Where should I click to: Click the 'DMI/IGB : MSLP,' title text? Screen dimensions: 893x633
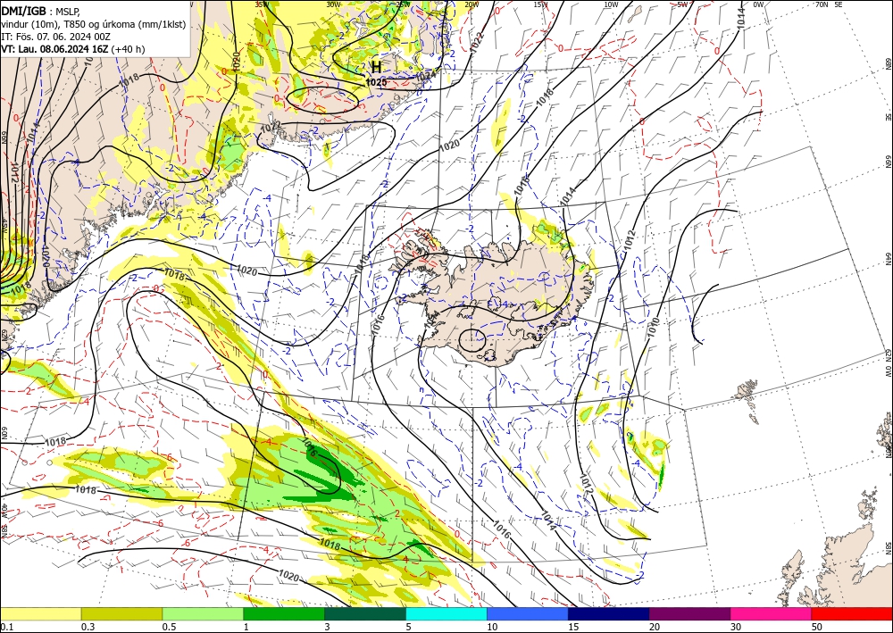[41, 11]
